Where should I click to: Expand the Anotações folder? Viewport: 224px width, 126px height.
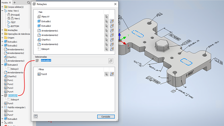(2, 30)
